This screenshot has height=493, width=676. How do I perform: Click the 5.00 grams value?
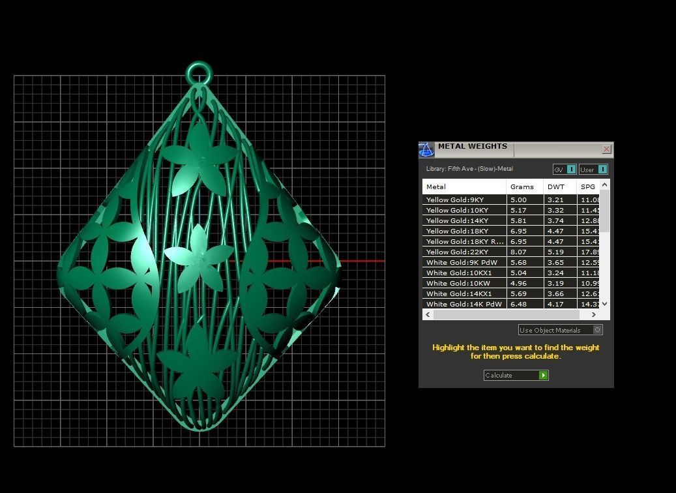(x=519, y=200)
